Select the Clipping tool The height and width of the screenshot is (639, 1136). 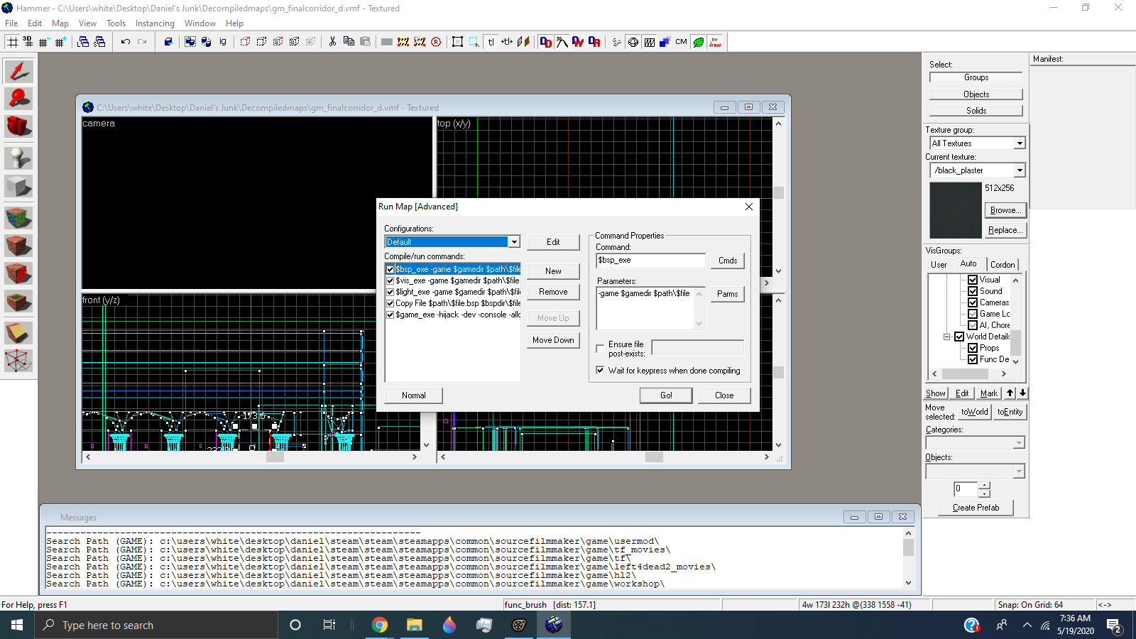18,332
